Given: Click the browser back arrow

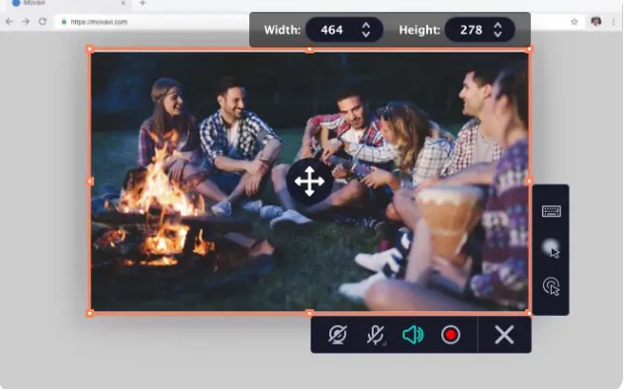Looking at the screenshot, I should (9, 22).
